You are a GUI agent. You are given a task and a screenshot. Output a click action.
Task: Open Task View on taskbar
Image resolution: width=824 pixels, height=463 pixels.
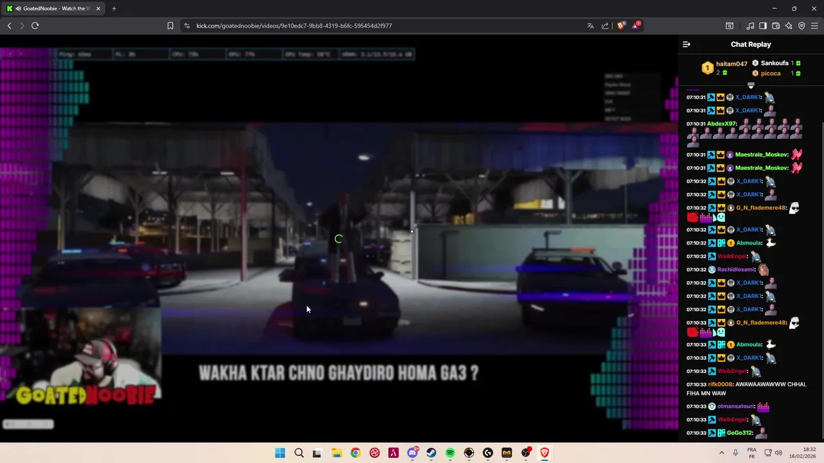click(317, 453)
